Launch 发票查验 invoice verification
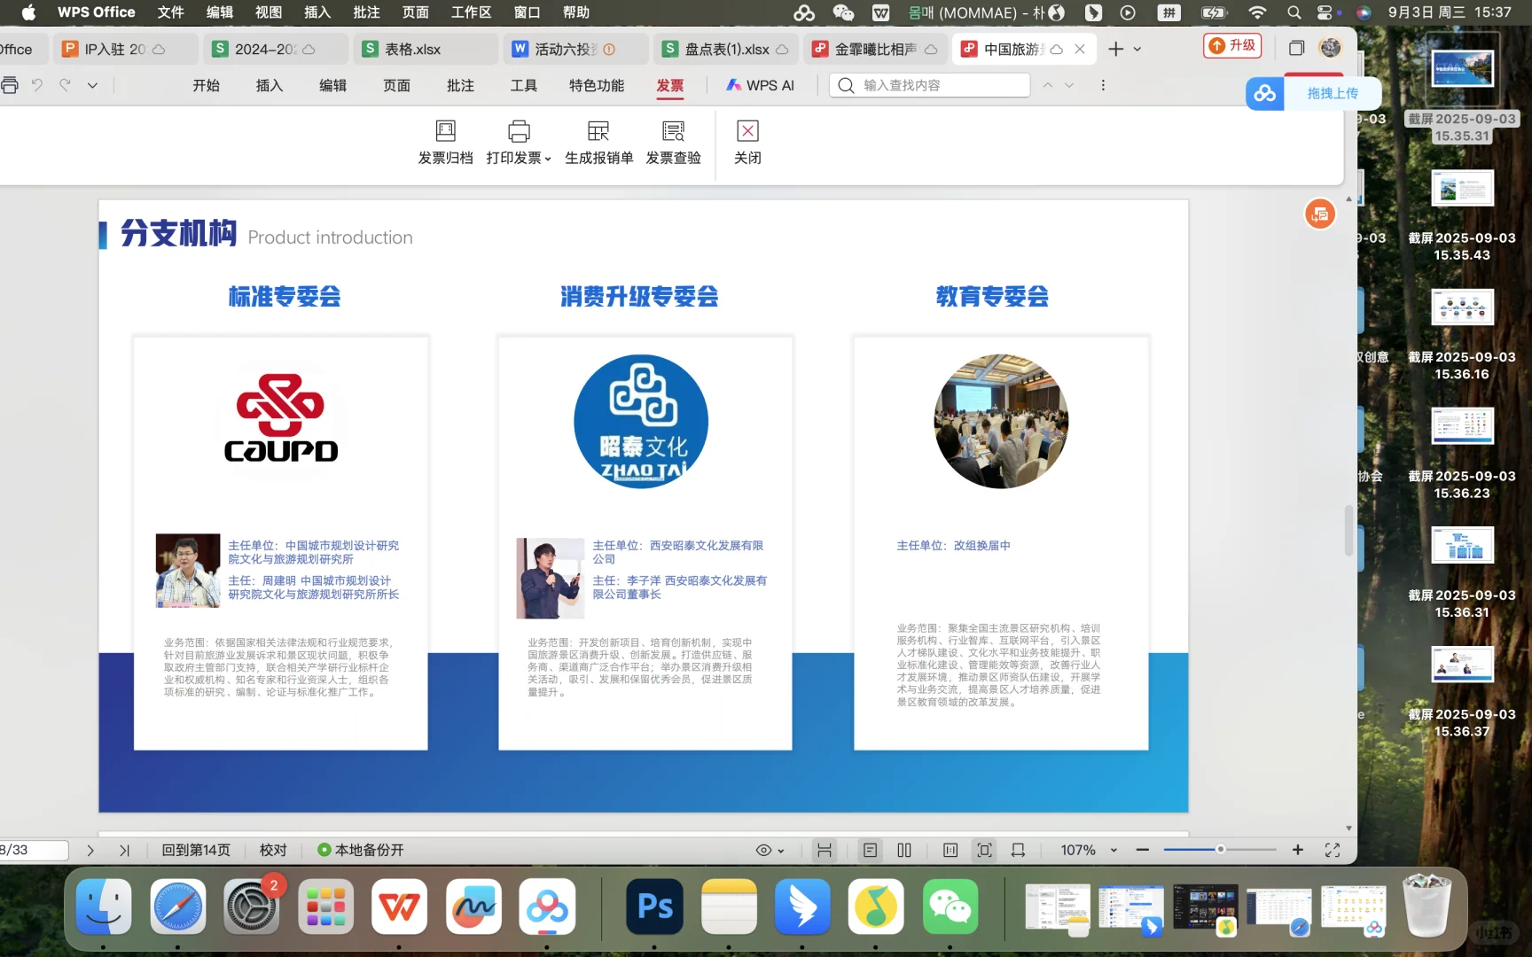The width and height of the screenshot is (1532, 957). pyautogui.click(x=673, y=142)
